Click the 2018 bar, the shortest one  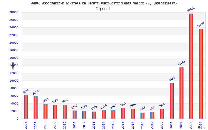coord(142,116)
